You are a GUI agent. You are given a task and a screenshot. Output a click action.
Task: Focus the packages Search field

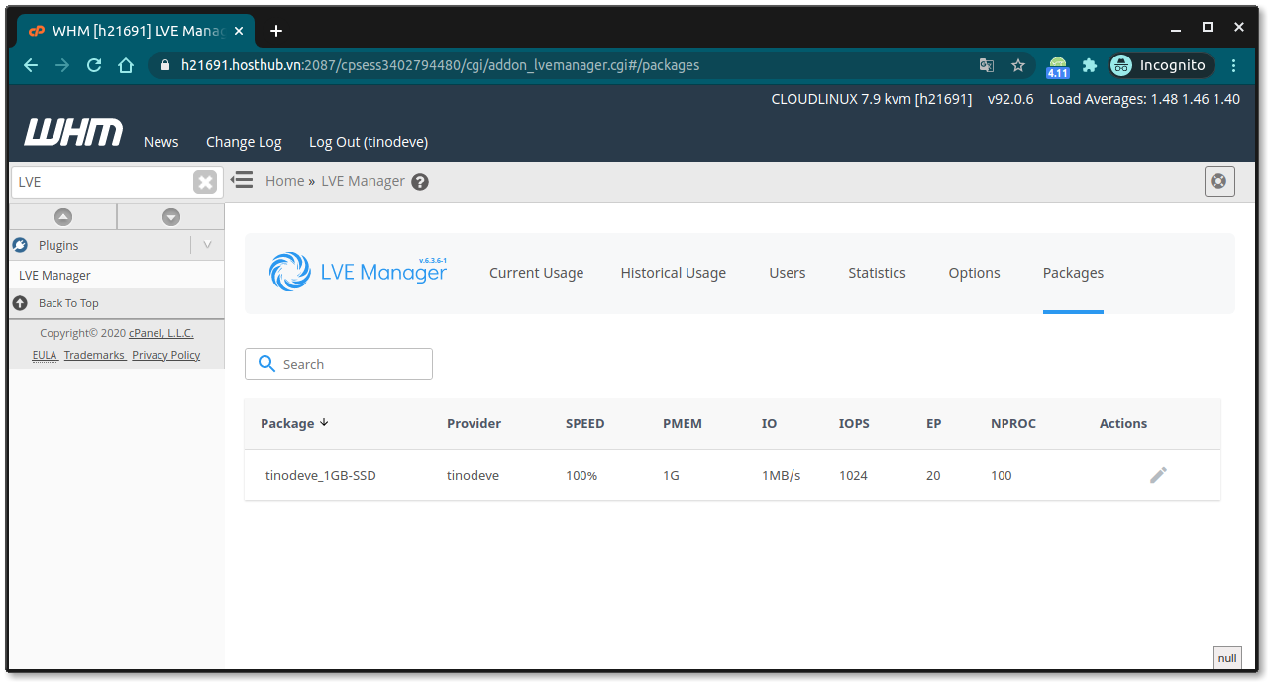click(x=339, y=364)
